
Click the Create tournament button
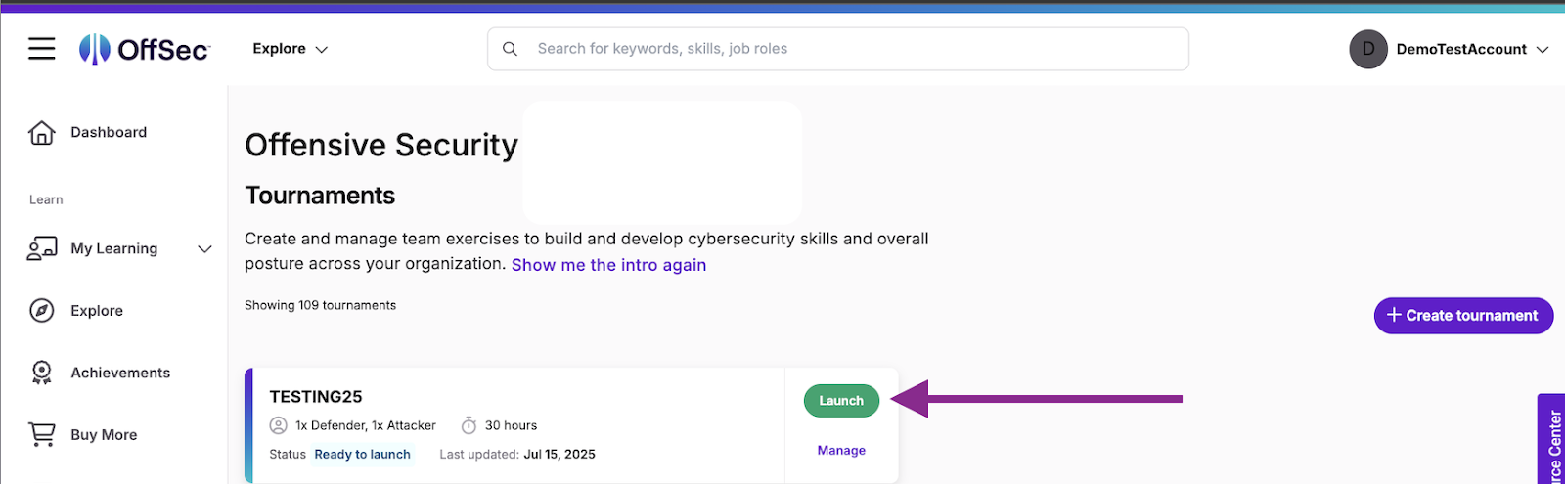point(1463,316)
